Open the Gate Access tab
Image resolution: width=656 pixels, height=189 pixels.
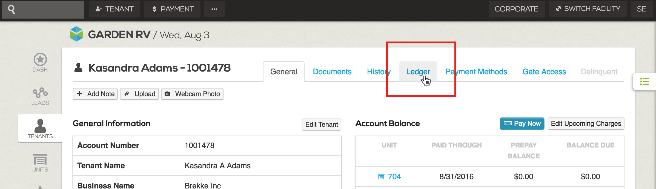544,72
